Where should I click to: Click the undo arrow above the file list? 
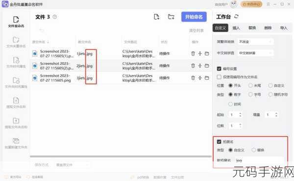42,30
